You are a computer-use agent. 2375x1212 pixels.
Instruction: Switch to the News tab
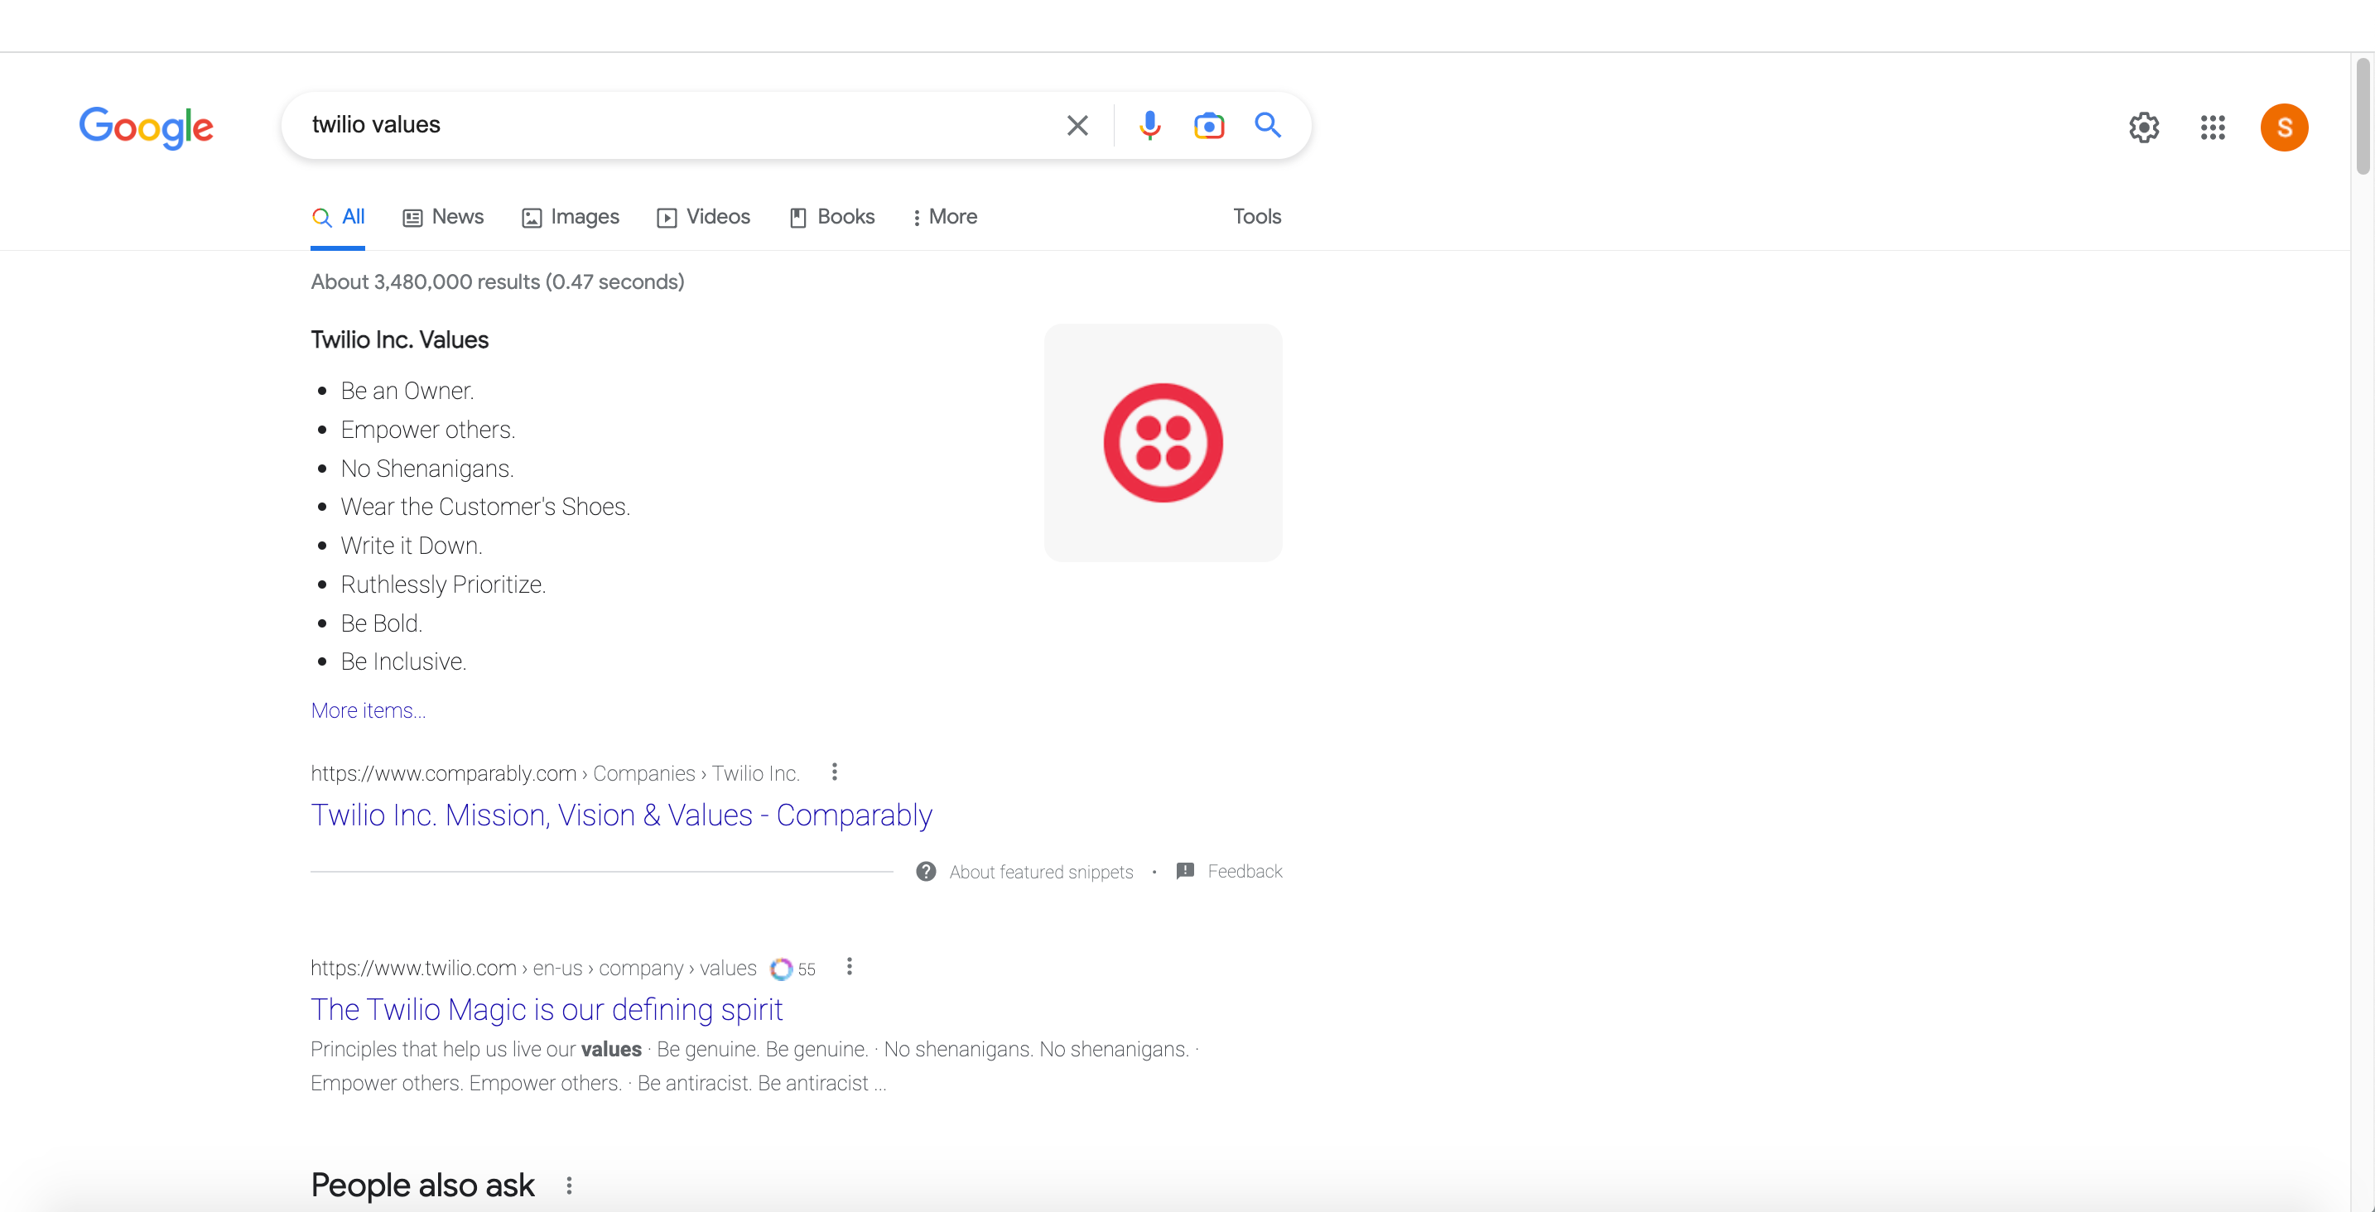coord(444,217)
